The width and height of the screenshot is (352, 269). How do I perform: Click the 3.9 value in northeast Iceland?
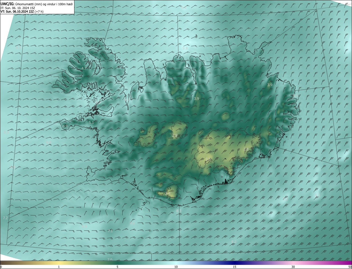[x=270, y=85]
